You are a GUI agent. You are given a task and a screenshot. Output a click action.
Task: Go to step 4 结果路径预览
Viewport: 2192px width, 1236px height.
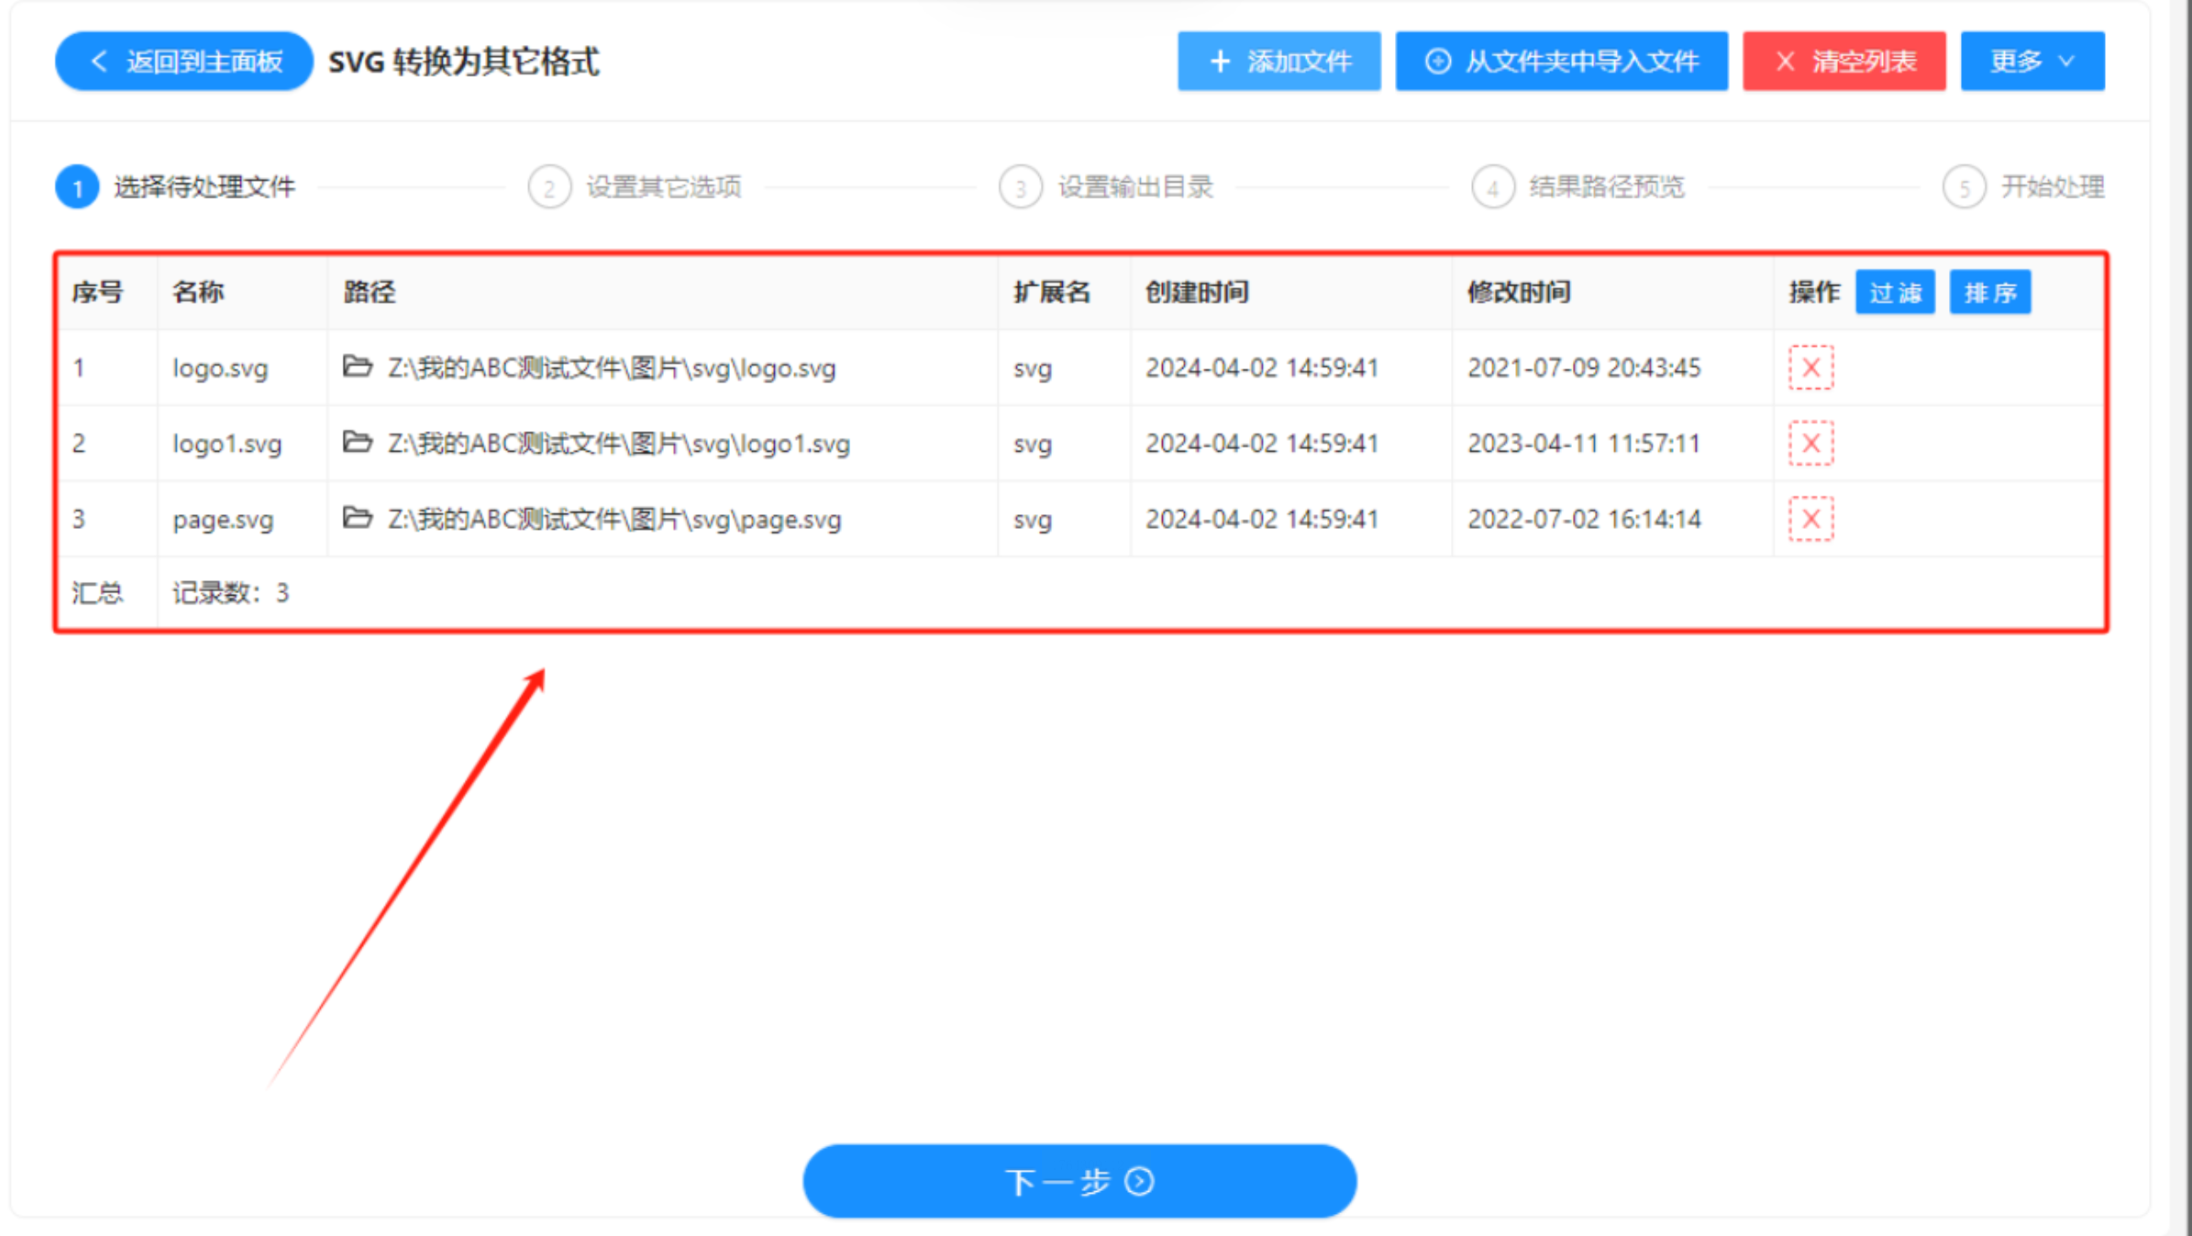pyautogui.click(x=1606, y=187)
